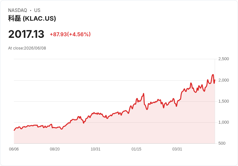Click the 2017.13 price value
Viewport: 238px width, 166px height.
(26, 34)
